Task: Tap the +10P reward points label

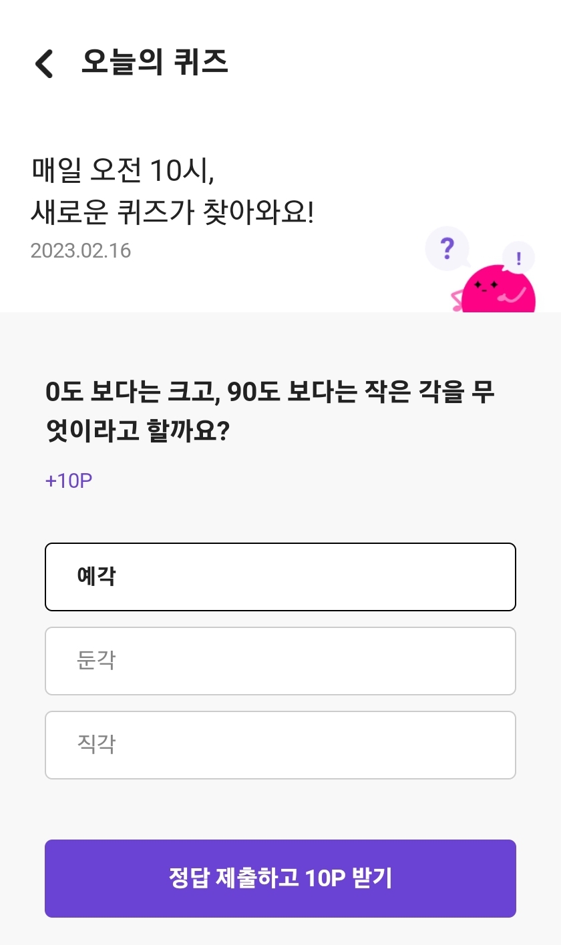Action: [68, 481]
